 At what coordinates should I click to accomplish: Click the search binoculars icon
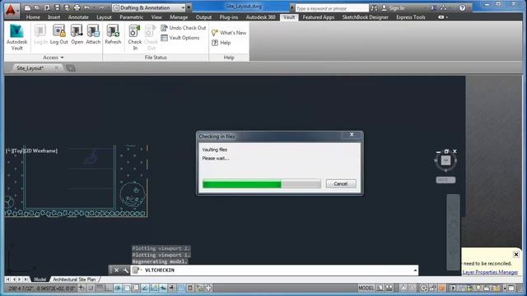pos(374,7)
